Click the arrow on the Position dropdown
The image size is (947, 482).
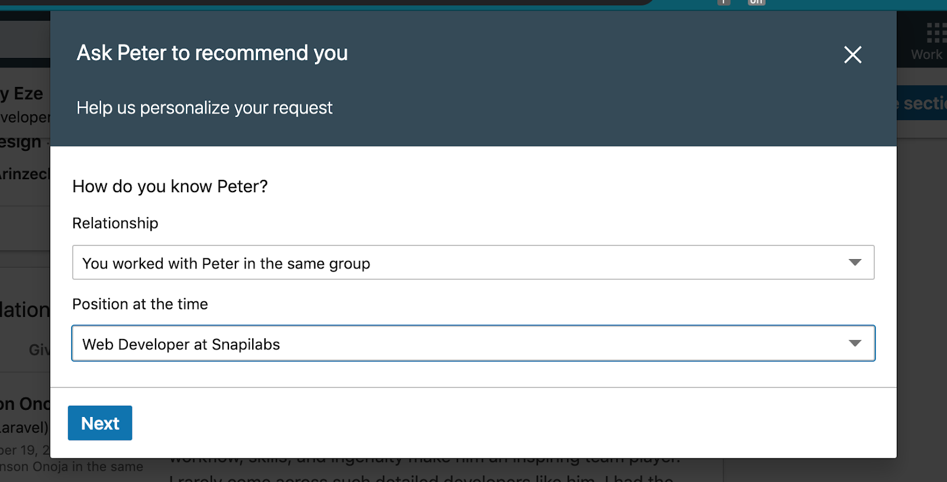click(854, 344)
